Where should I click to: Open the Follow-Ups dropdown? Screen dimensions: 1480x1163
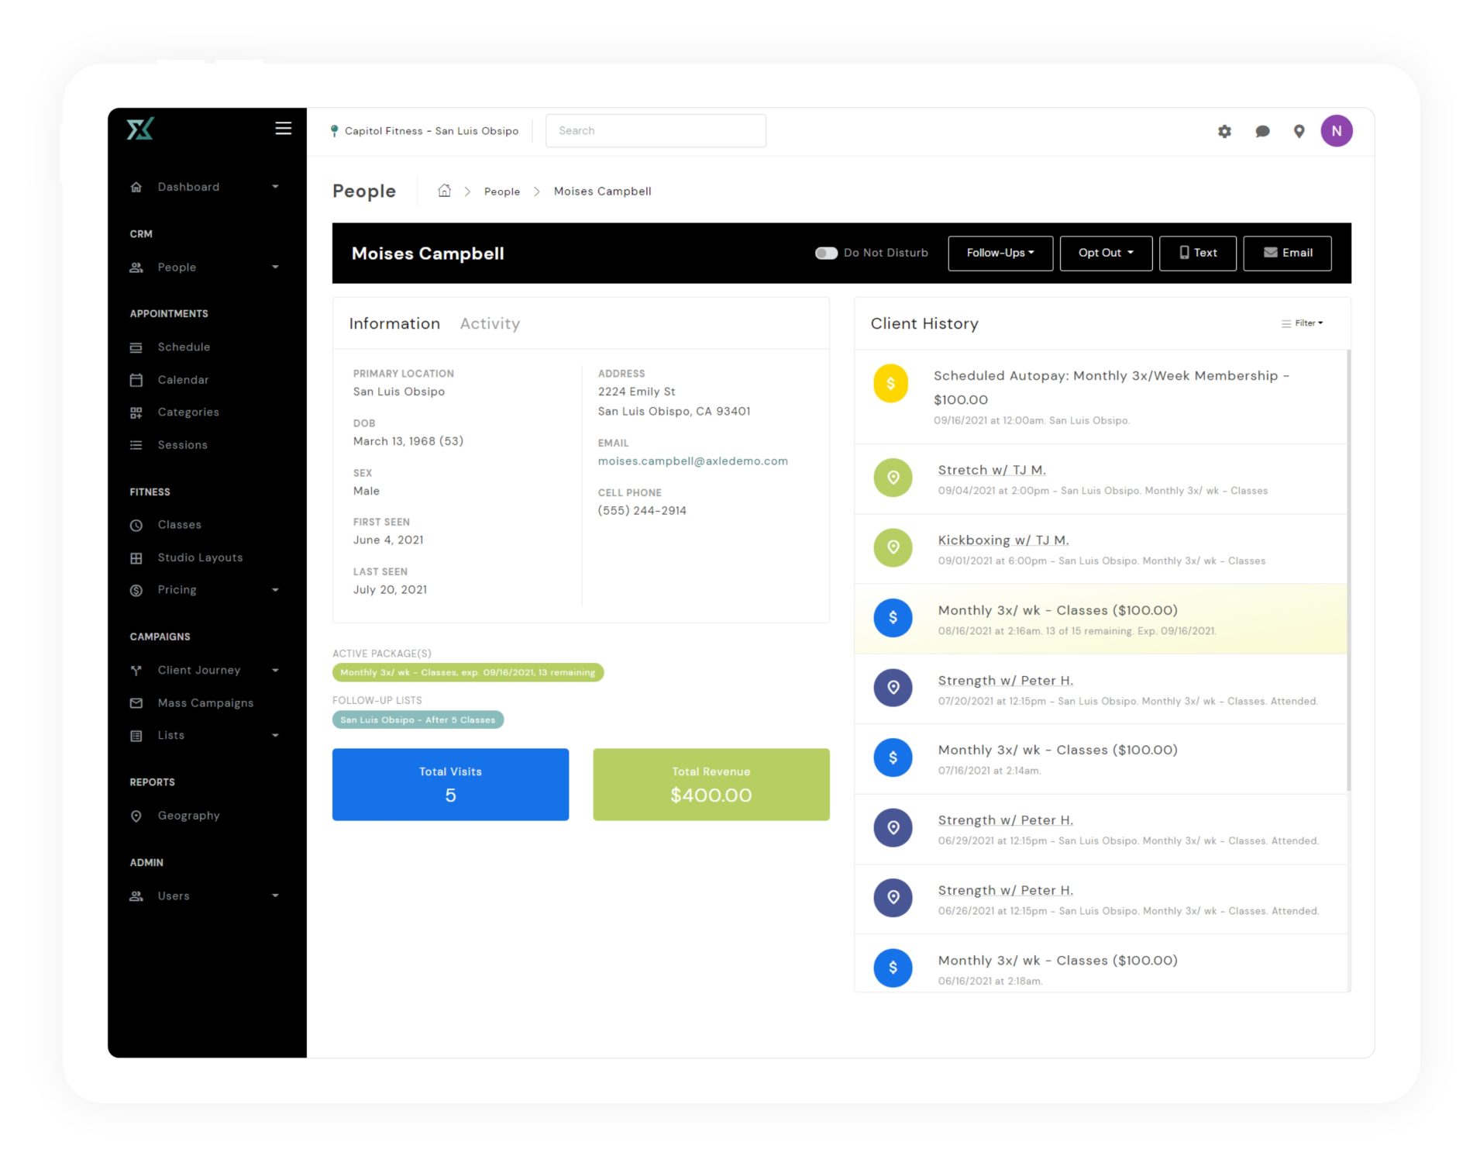(x=1000, y=254)
